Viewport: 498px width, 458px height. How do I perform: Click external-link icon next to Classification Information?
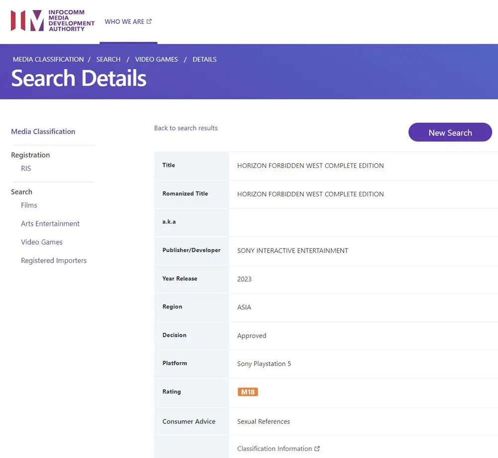pos(317,449)
